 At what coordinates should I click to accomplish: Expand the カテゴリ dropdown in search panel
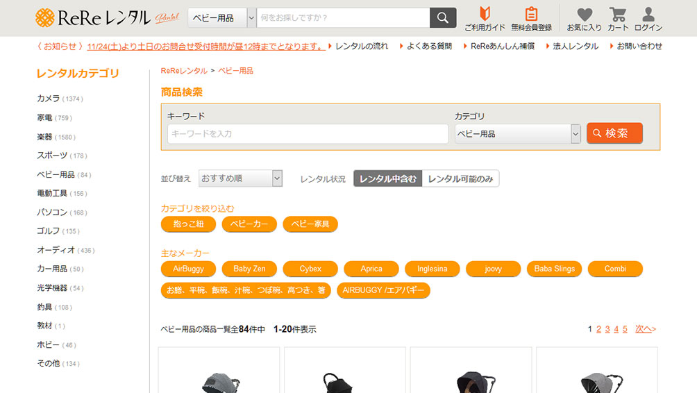(x=517, y=134)
